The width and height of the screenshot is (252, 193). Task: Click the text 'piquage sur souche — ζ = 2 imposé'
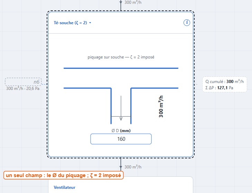click(121, 57)
